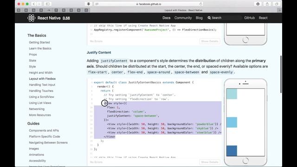The image size is (297, 167).
Task: Click the 'column' flexDirection value in code
Action: (138, 112)
